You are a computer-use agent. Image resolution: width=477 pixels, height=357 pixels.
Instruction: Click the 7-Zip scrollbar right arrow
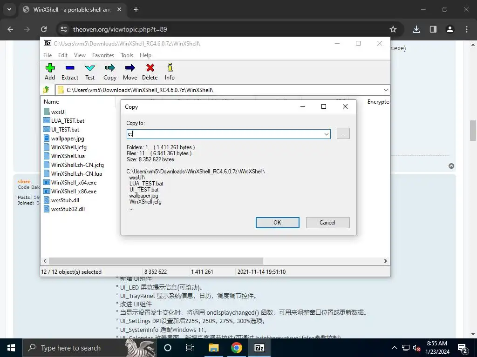point(385,261)
